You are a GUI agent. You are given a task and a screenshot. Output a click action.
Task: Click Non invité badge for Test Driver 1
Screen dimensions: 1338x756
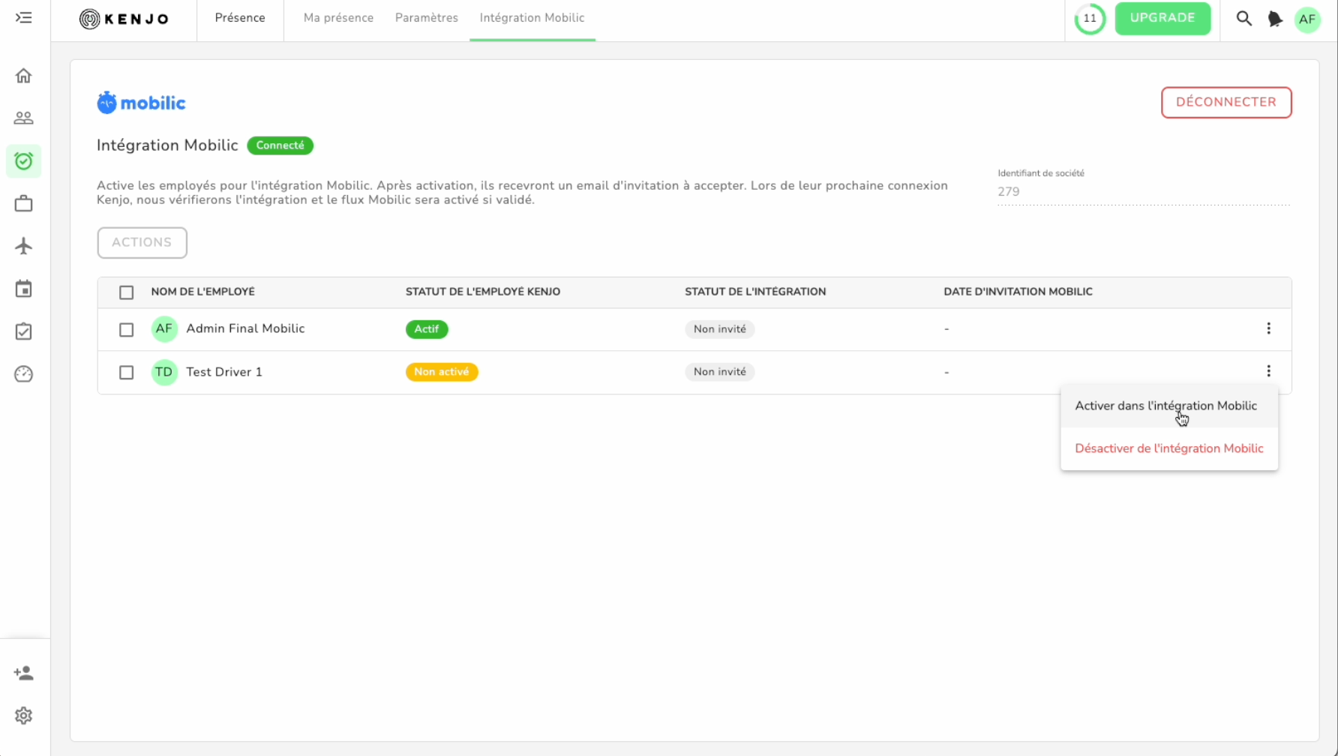pyautogui.click(x=719, y=372)
